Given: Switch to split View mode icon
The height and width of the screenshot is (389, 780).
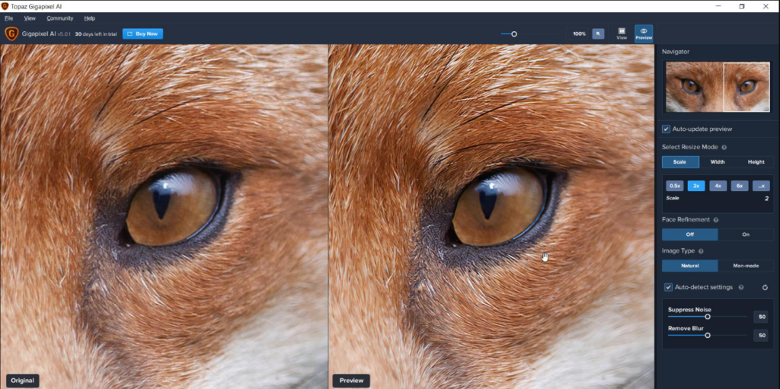Looking at the screenshot, I should point(622,33).
